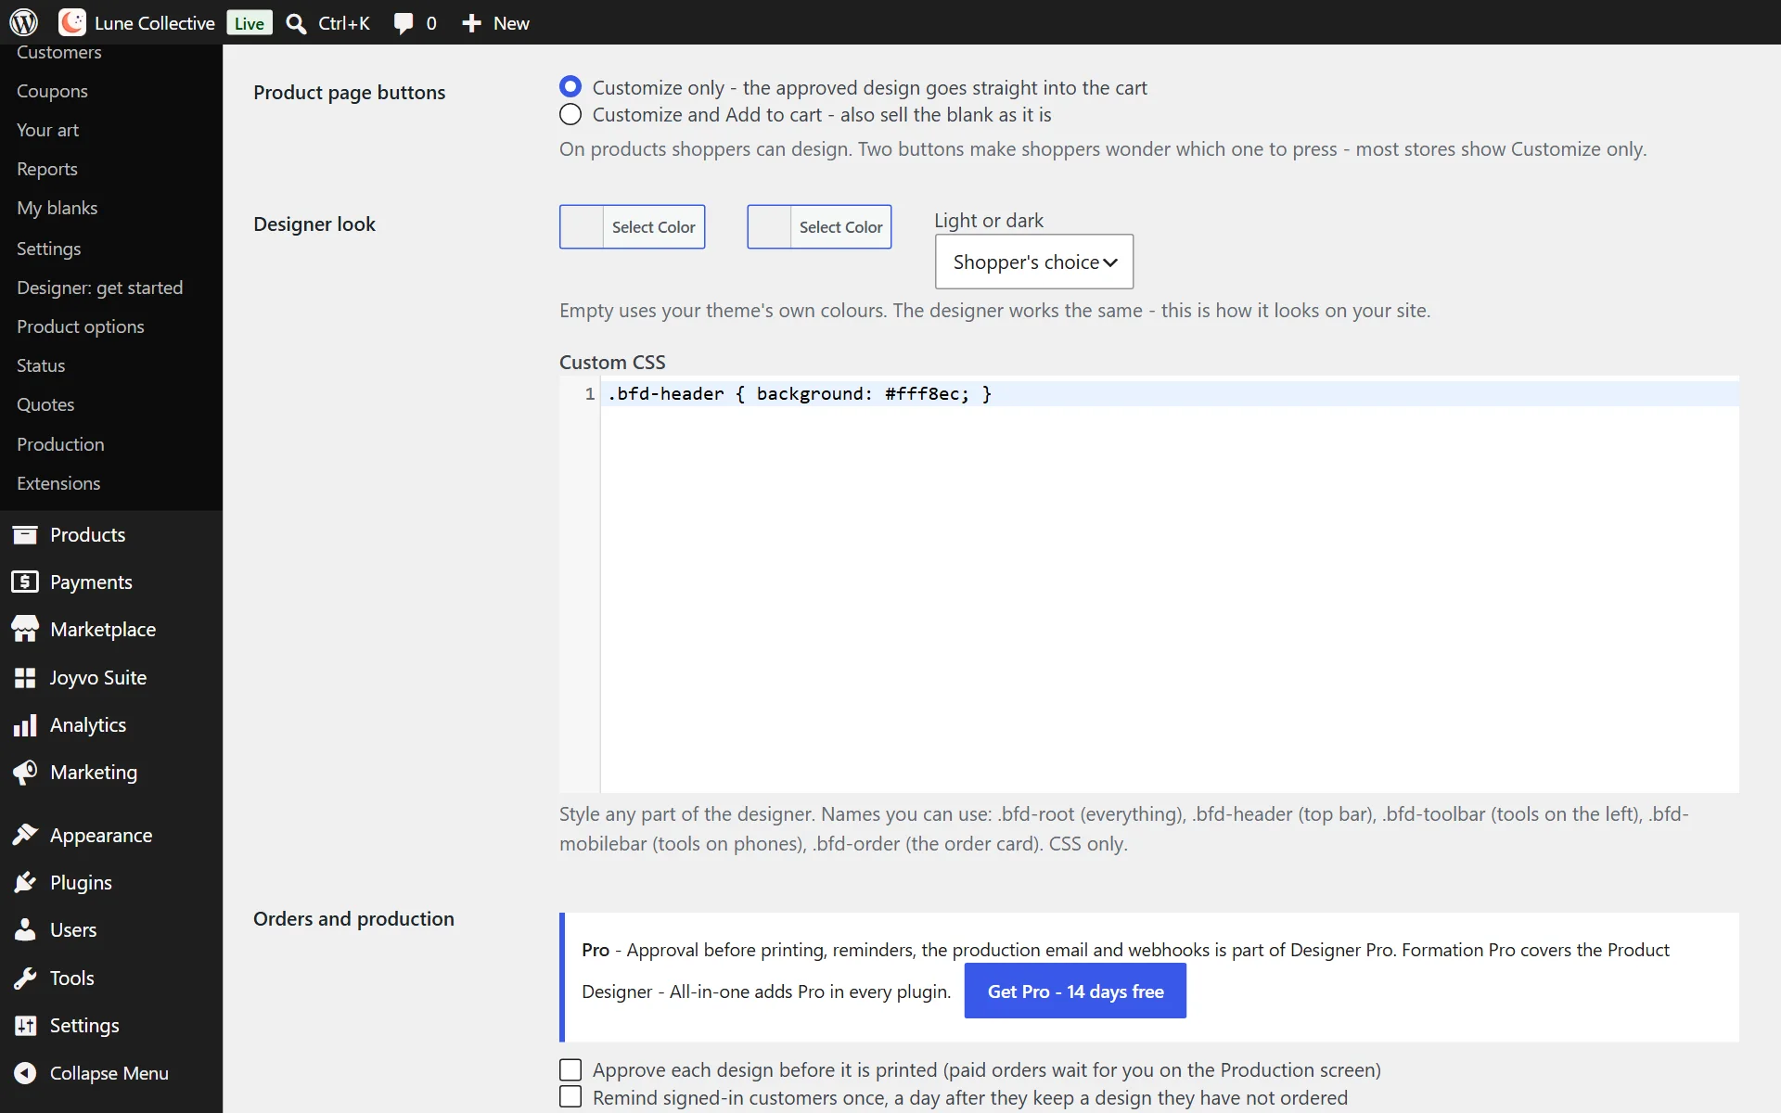Open the Quotes submenu item
1781x1113 pixels.
45,404
